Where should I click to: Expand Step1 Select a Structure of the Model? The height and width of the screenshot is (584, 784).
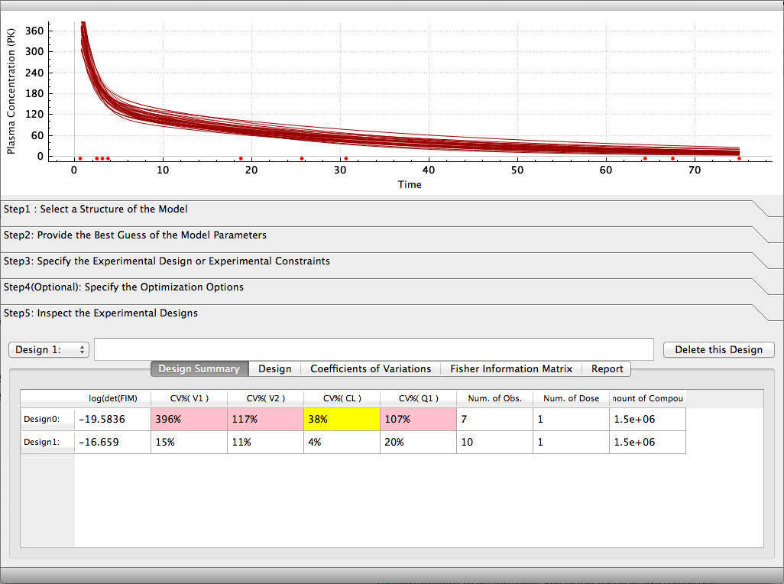[x=96, y=209]
